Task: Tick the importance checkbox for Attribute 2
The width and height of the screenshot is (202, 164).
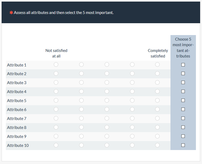Action: [x=183, y=74]
